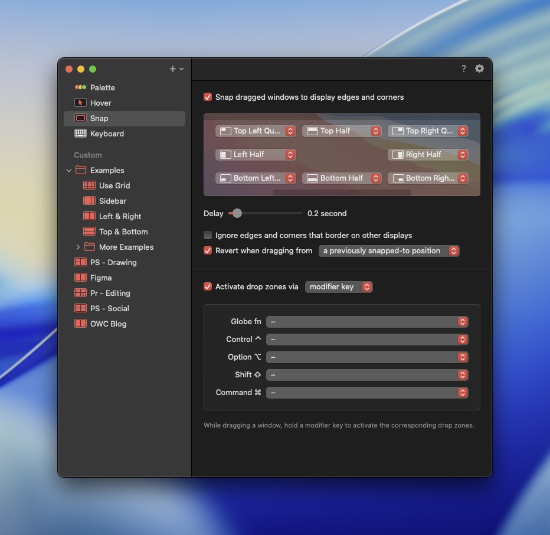
Task: Select the OWC Blog layout entry
Action: [108, 324]
